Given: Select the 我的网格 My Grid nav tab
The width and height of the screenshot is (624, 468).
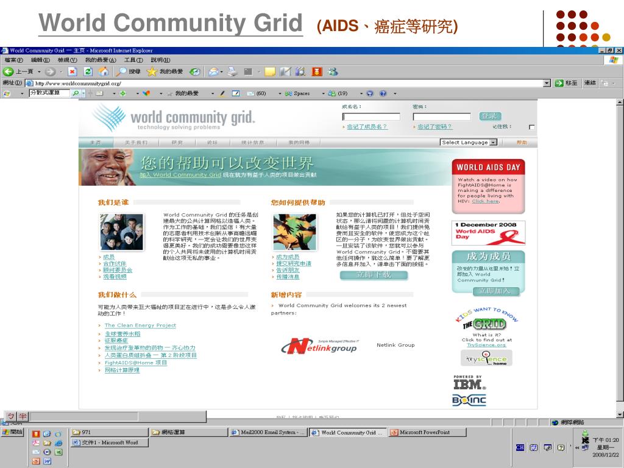Looking at the screenshot, I should 299,143.
